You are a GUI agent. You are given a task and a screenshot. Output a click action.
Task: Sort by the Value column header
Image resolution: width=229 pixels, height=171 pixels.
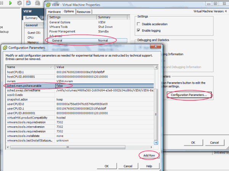click(103, 67)
